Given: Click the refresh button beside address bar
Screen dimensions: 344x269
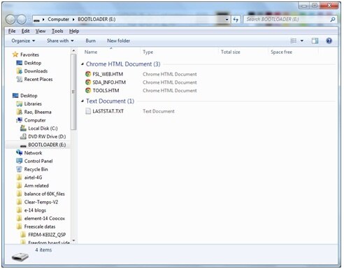Looking at the screenshot, I should pos(236,20).
